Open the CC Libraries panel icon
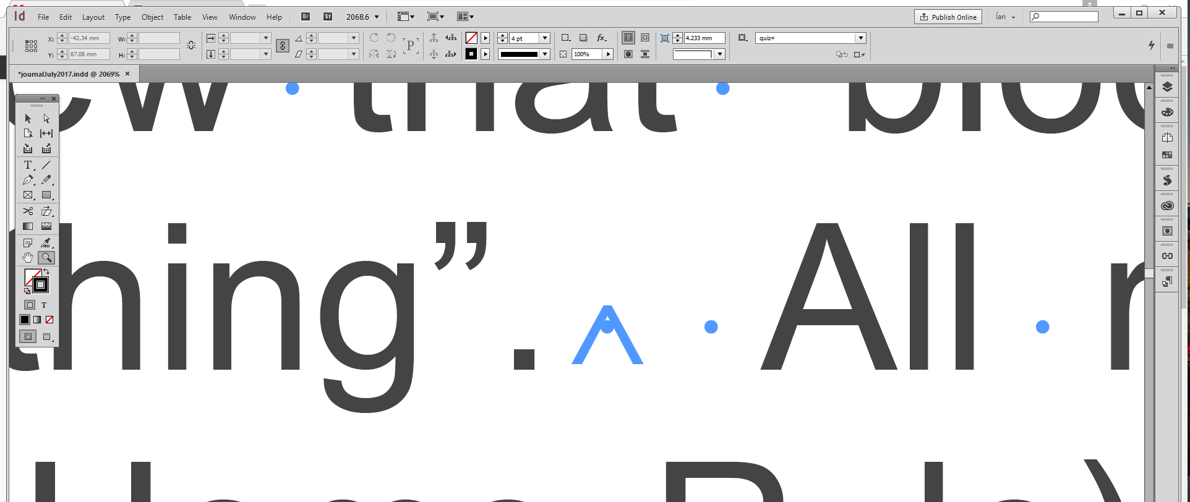1190x502 pixels. coord(1167,206)
